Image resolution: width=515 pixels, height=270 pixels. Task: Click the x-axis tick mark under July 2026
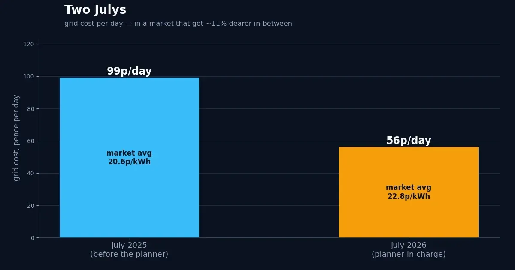point(409,239)
